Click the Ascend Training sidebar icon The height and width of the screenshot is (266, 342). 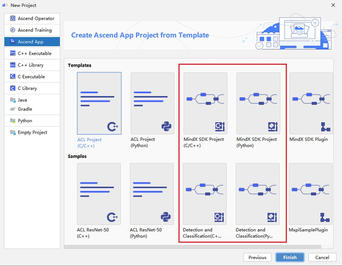click(13, 30)
